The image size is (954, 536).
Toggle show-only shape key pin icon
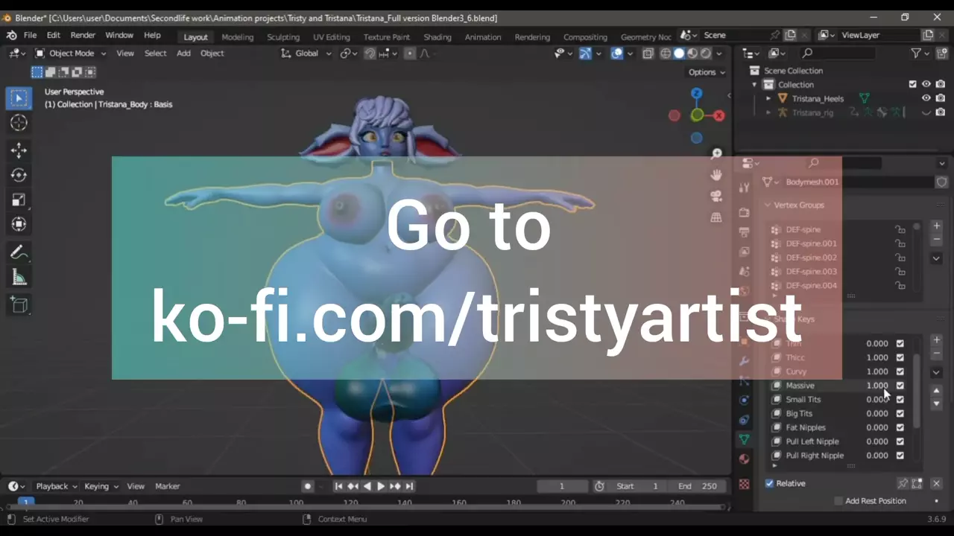pyautogui.click(x=903, y=483)
